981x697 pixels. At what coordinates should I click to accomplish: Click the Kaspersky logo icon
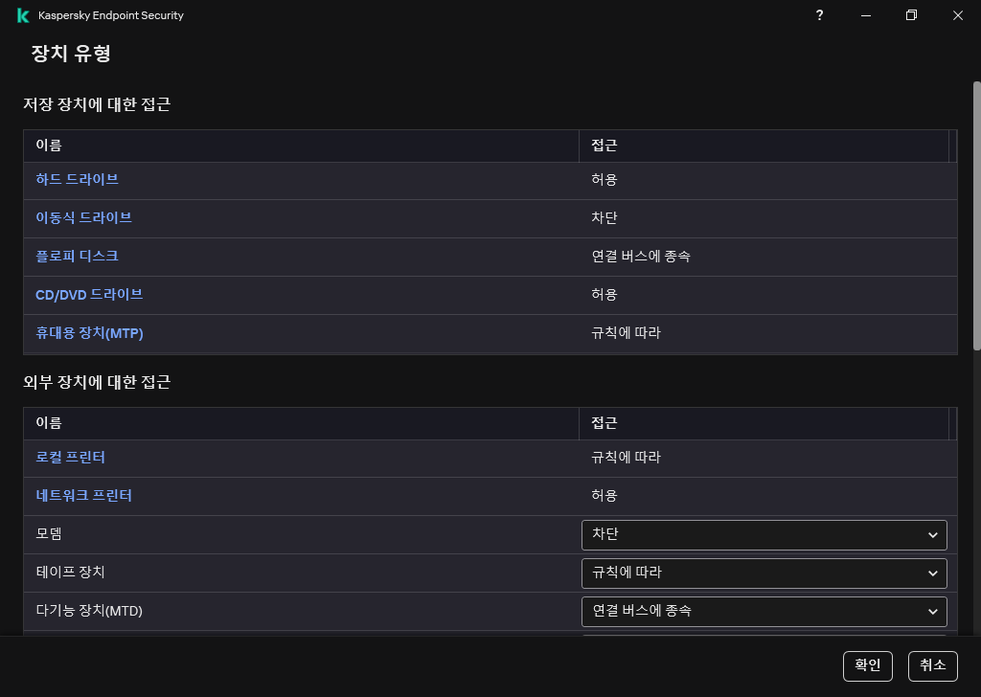[x=23, y=15]
